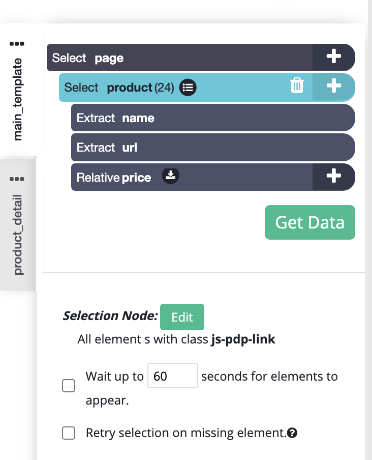Edit the selection node
Screen dimensions: 372x460
pyautogui.click(x=182, y=317)
